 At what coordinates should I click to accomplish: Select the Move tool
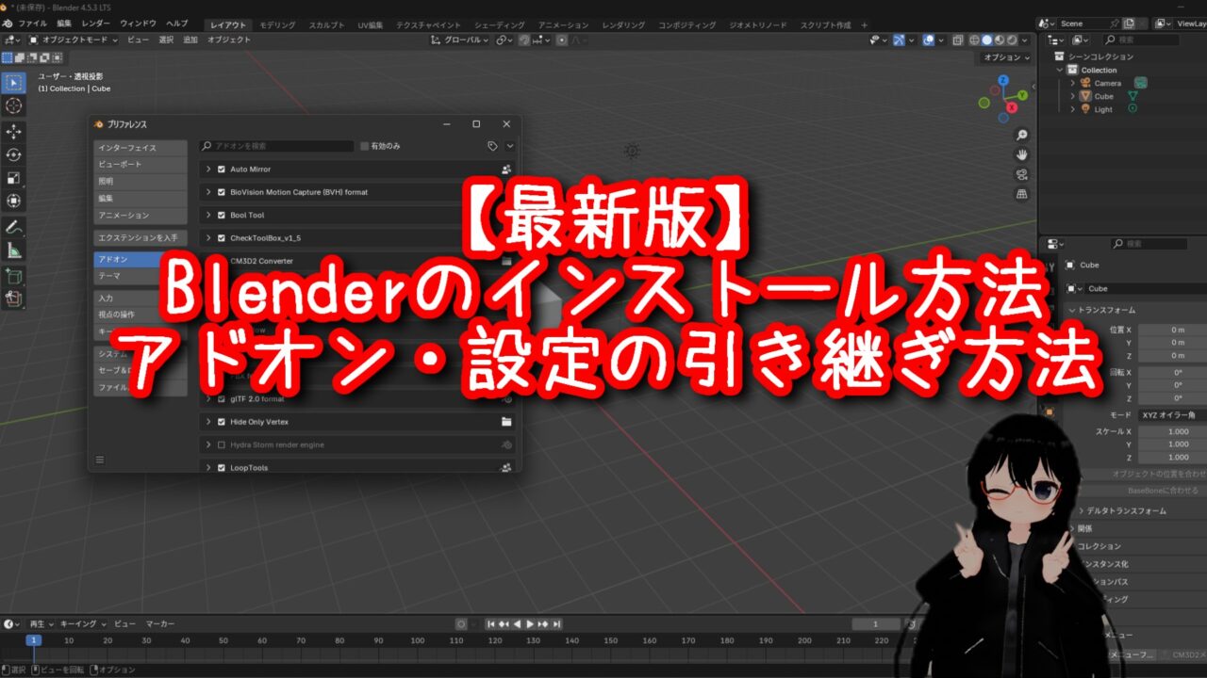tap(14, 132)
